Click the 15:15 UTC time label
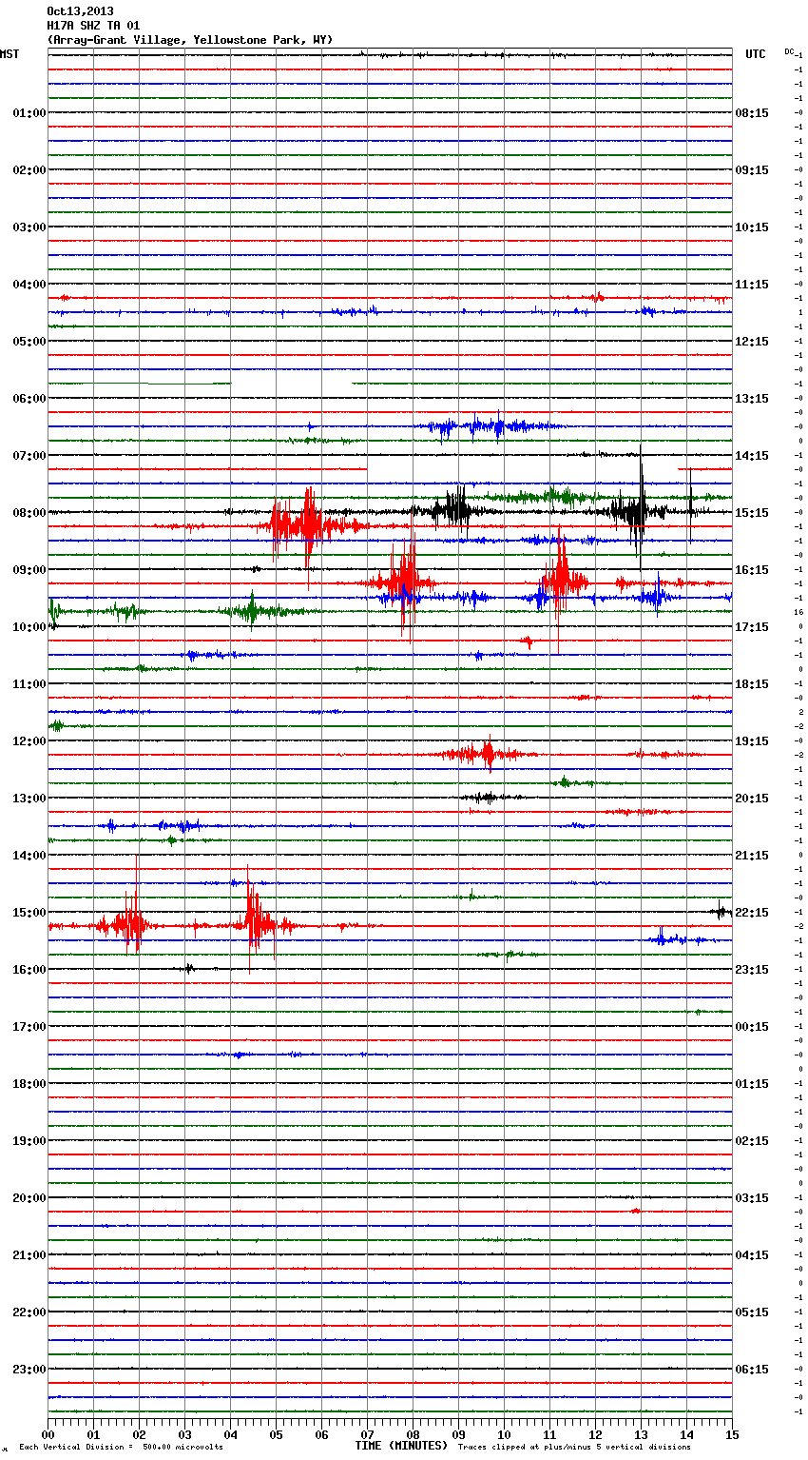The image size is (808, 1460). coord(752,513)
